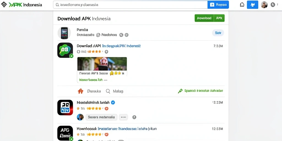Screen dimensions: 282x141
Task: Click the Denaike label
Action: 94,91
